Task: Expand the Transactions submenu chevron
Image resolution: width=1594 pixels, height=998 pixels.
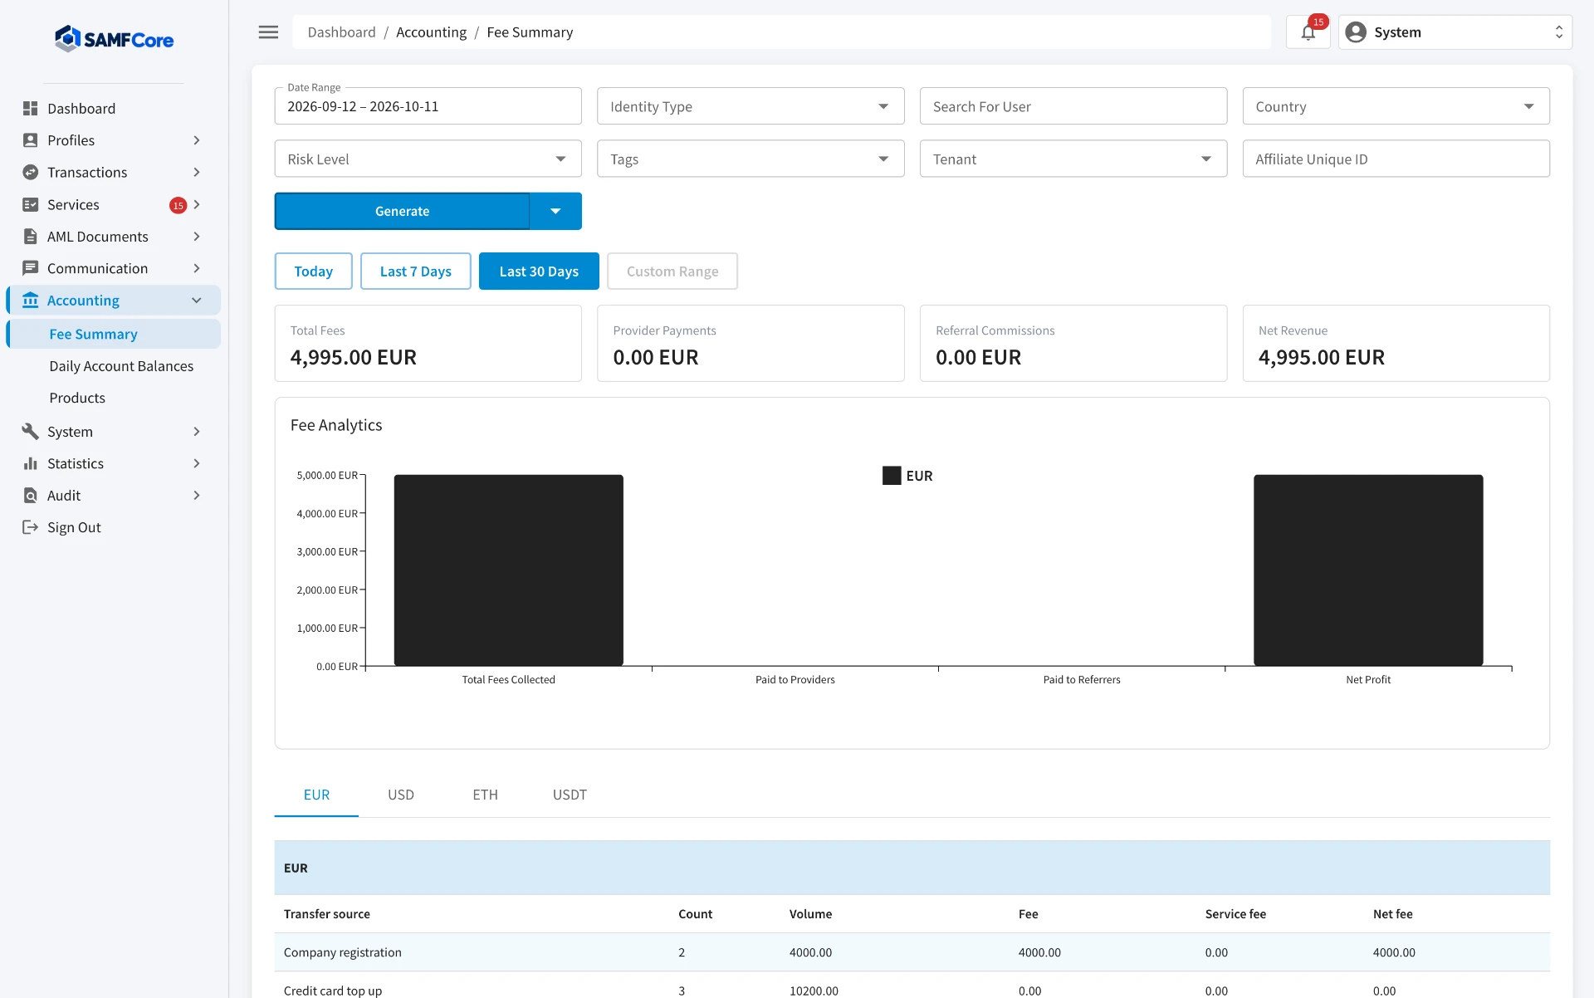Action: 197,173
